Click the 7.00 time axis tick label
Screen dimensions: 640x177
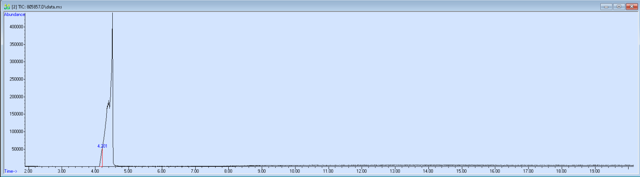click(195, 171)
